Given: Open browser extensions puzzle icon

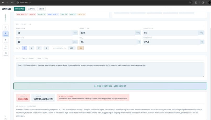Looking at the screenshot, I should point(196,3).
